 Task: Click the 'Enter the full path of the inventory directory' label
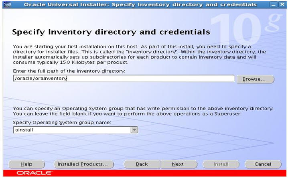click(x=69, y=71)
